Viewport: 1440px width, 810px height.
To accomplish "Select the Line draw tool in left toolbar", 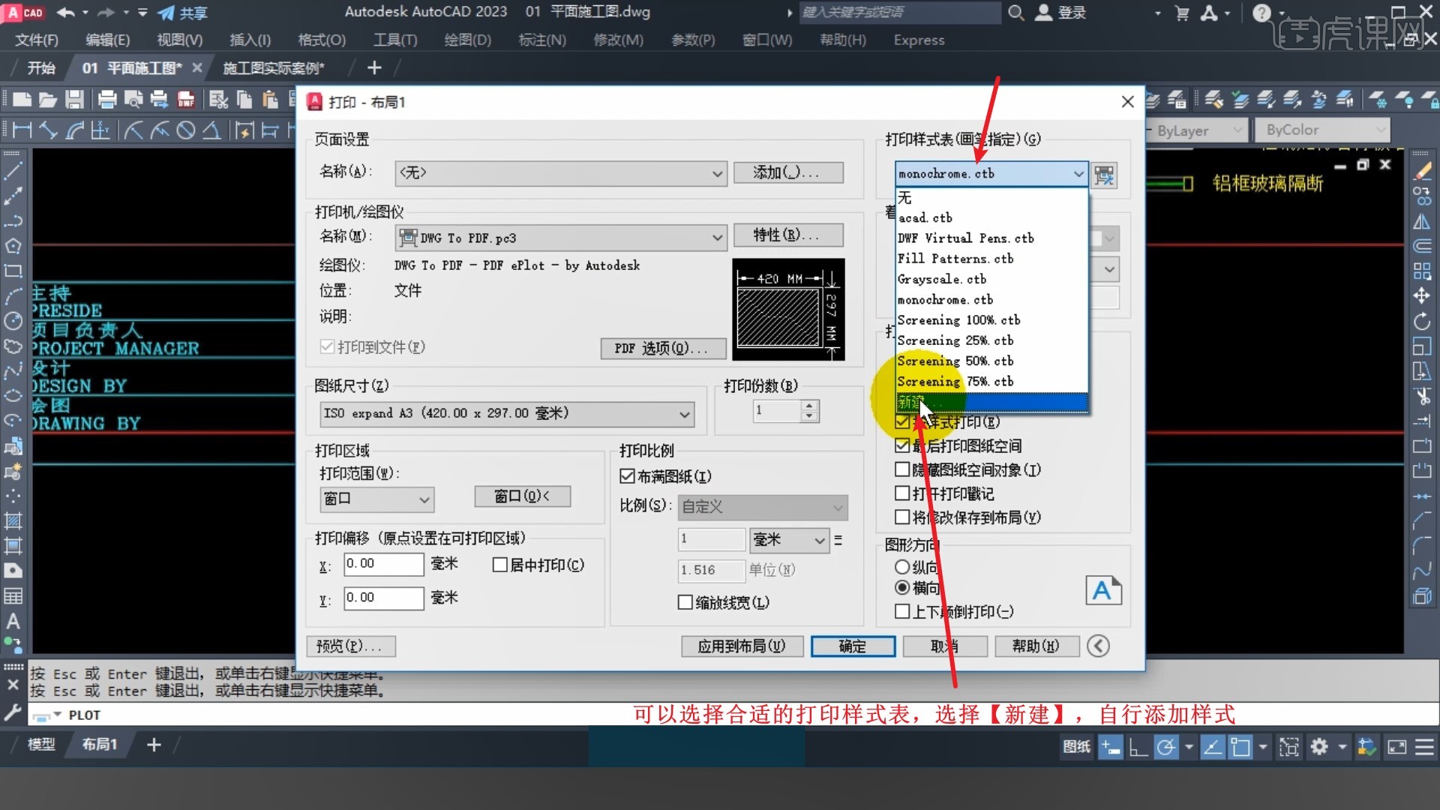I will pyautogui.click(x=13, y=172).
